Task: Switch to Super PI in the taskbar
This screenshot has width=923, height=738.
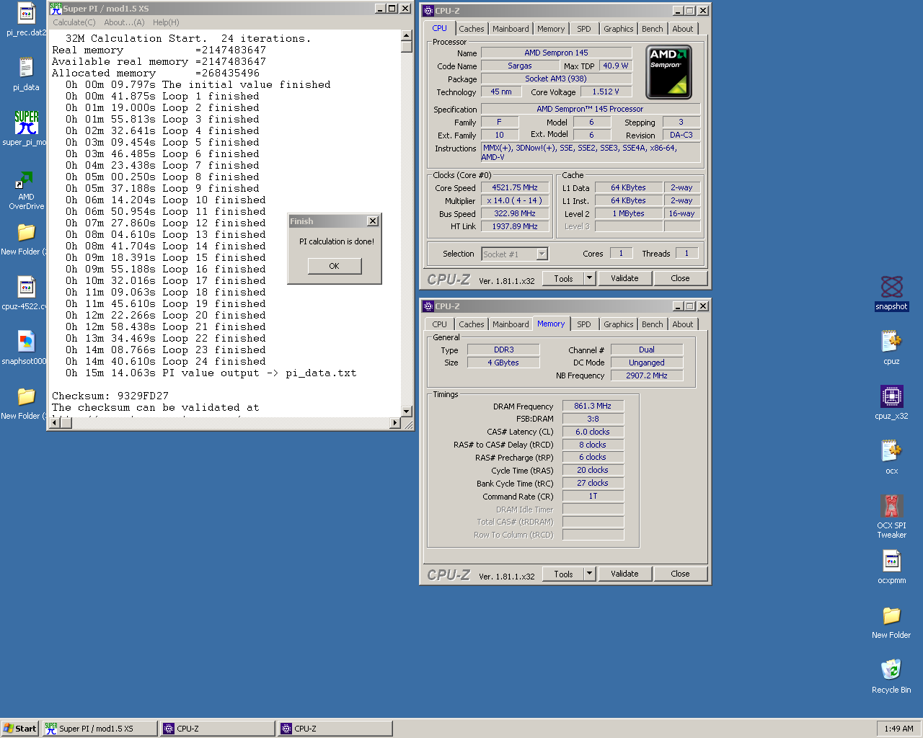Action: 99,729
